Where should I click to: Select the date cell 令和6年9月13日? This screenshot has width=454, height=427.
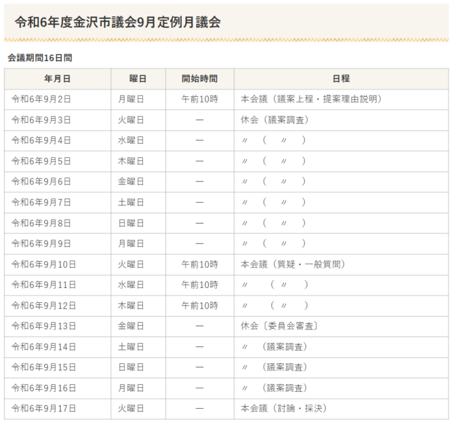coord(58,326)
